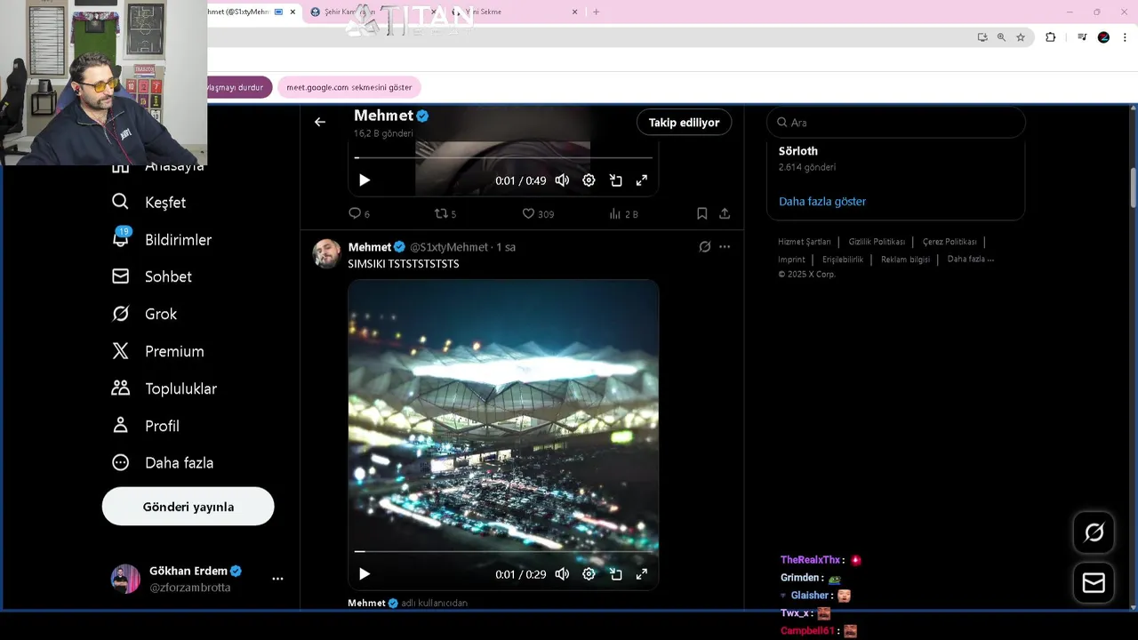This screenshot has height=640, width=1138.
Task: Open account options next to Gökhan Erdem
Action: tap(277, 579)
